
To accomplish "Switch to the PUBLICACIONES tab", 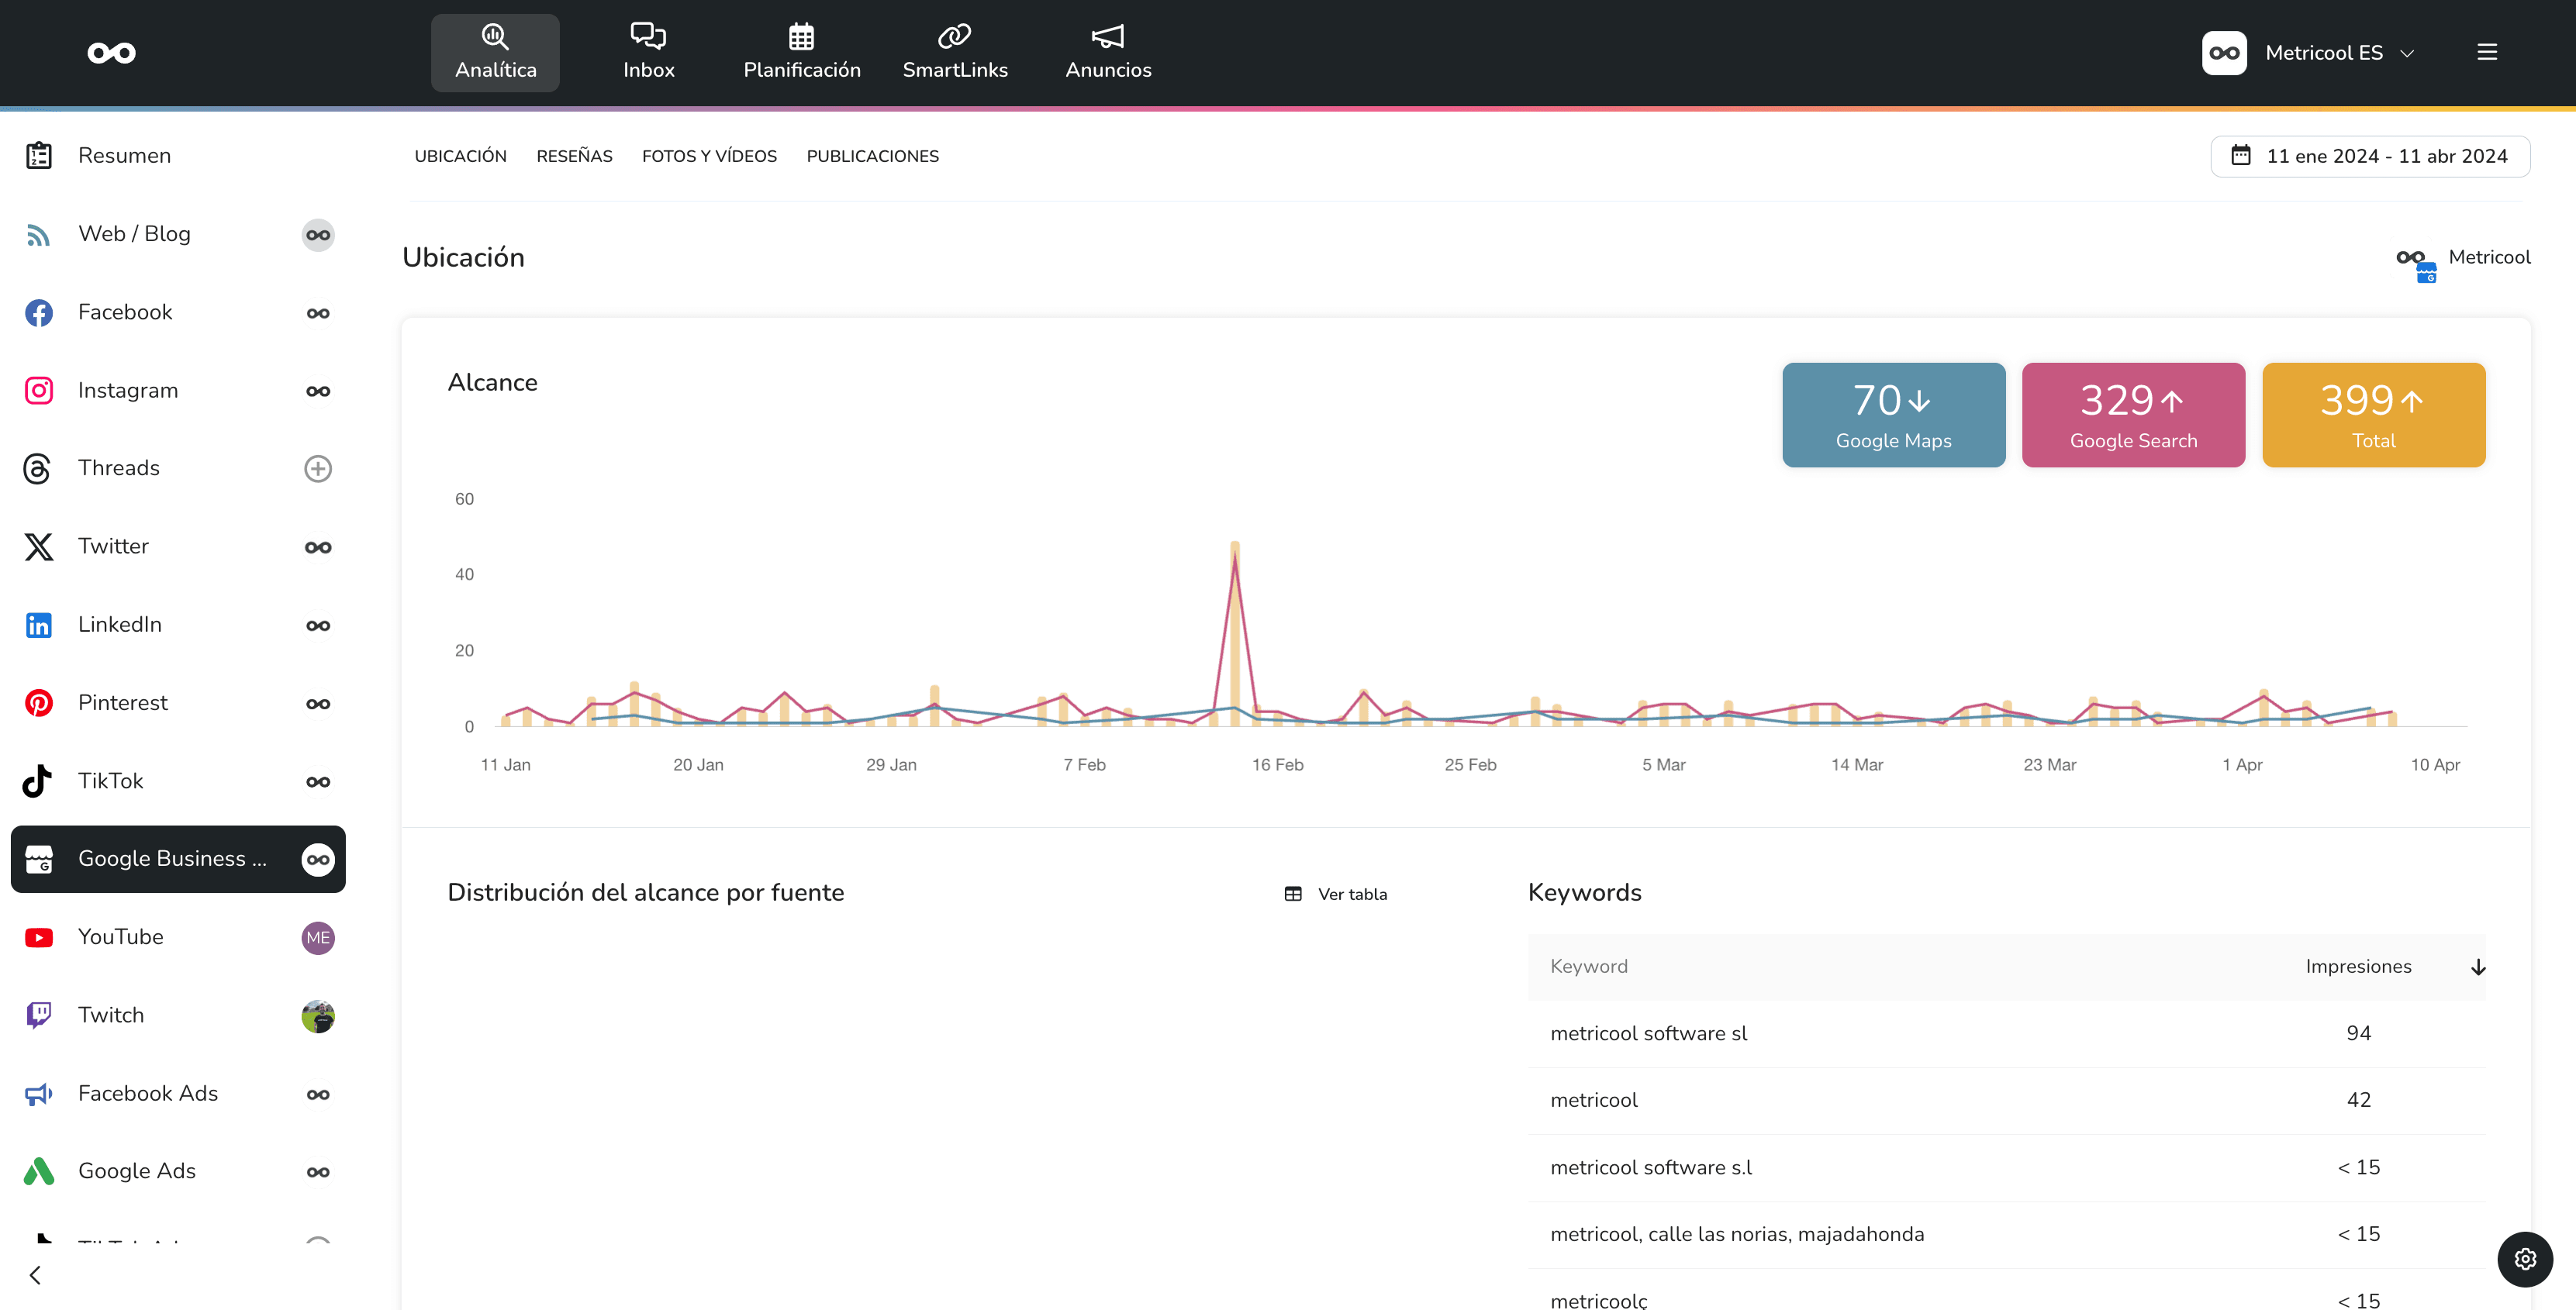I will pos(872,156).
